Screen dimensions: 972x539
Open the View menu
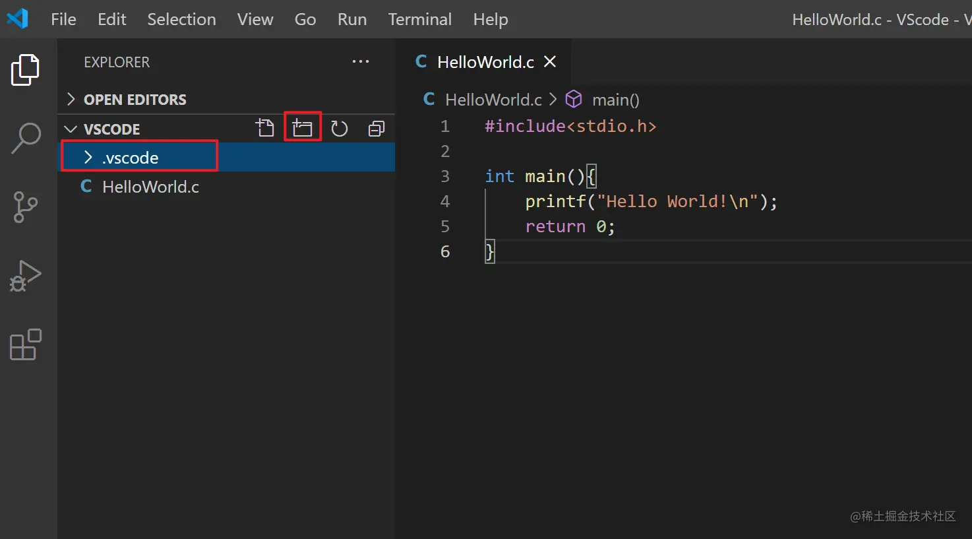[x=255, y=19]
